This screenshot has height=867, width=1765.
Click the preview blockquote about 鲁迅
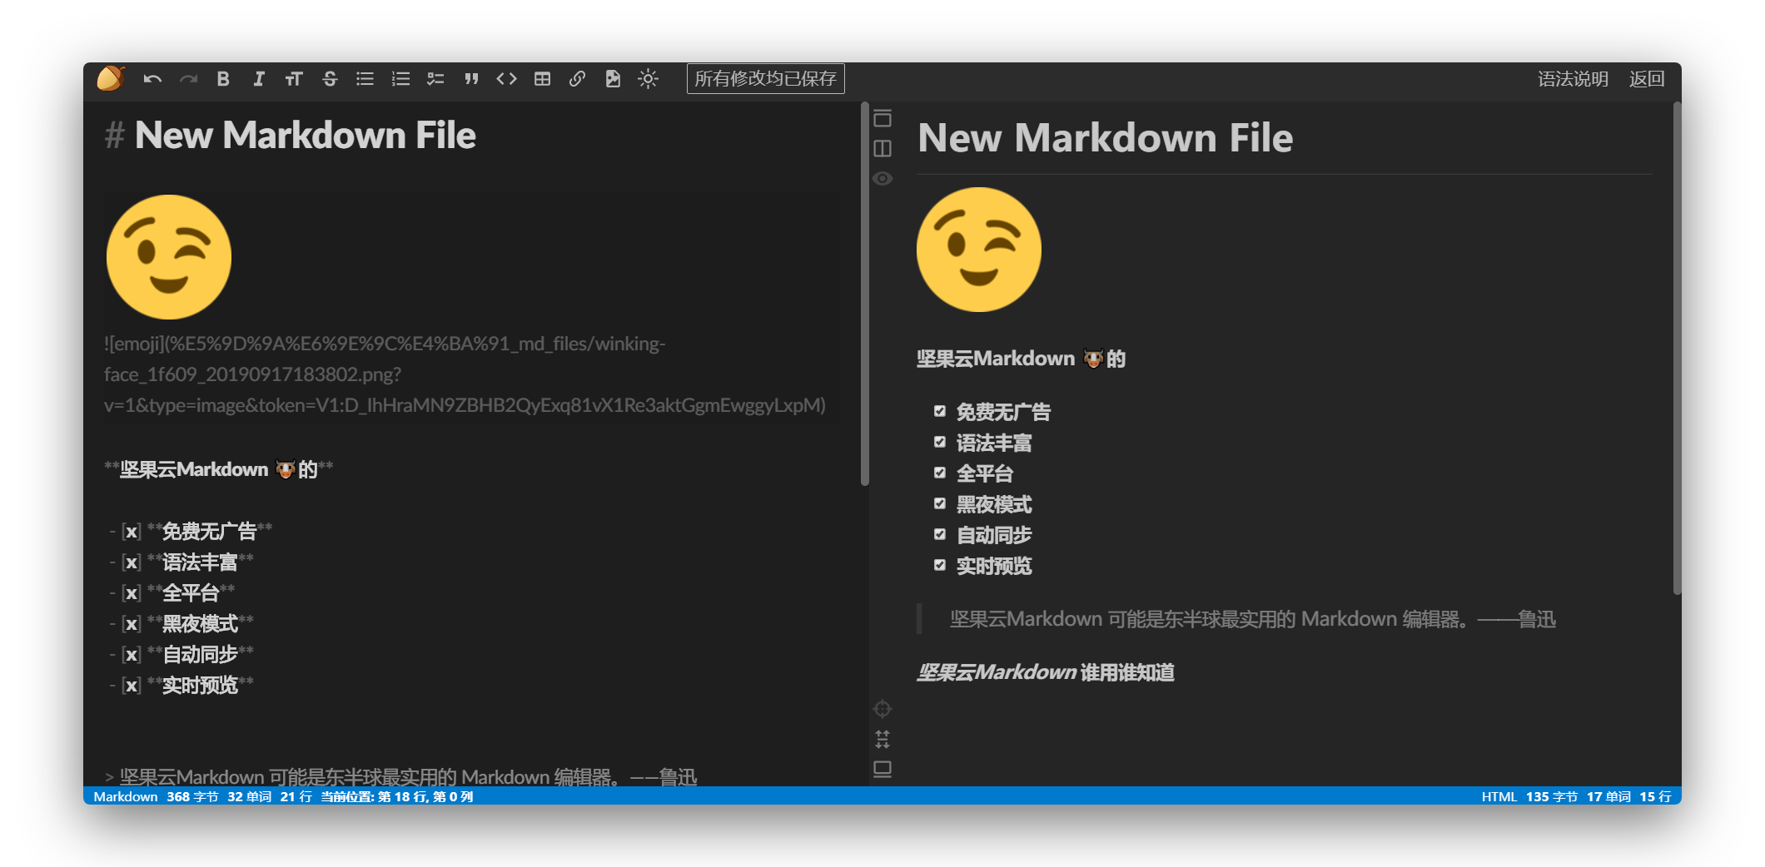tap(1252, 619)
